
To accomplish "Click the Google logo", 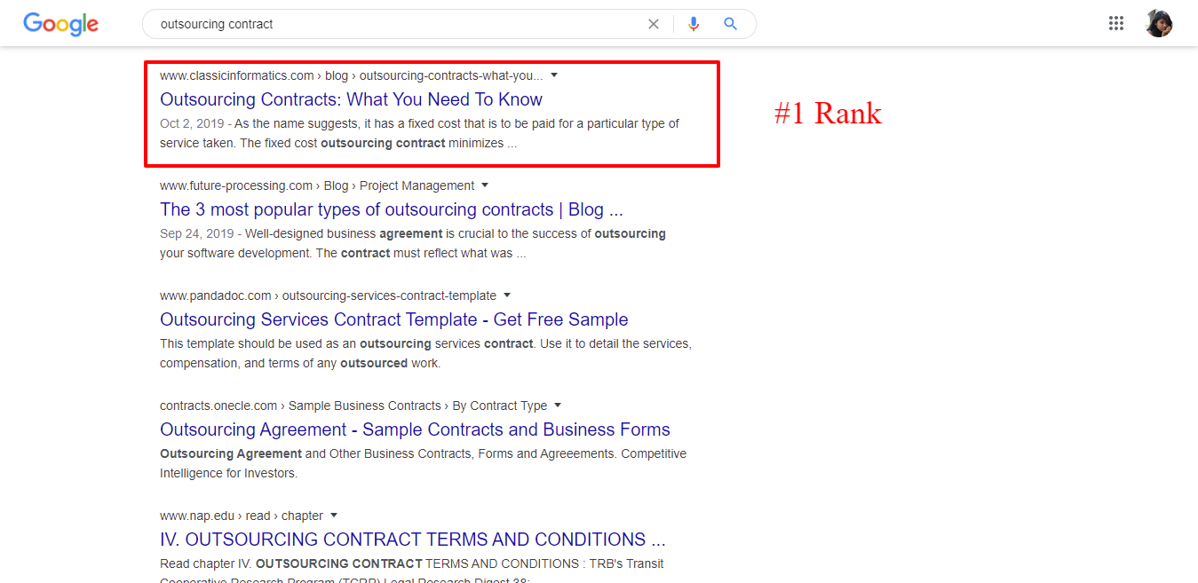I will (60, 24).
